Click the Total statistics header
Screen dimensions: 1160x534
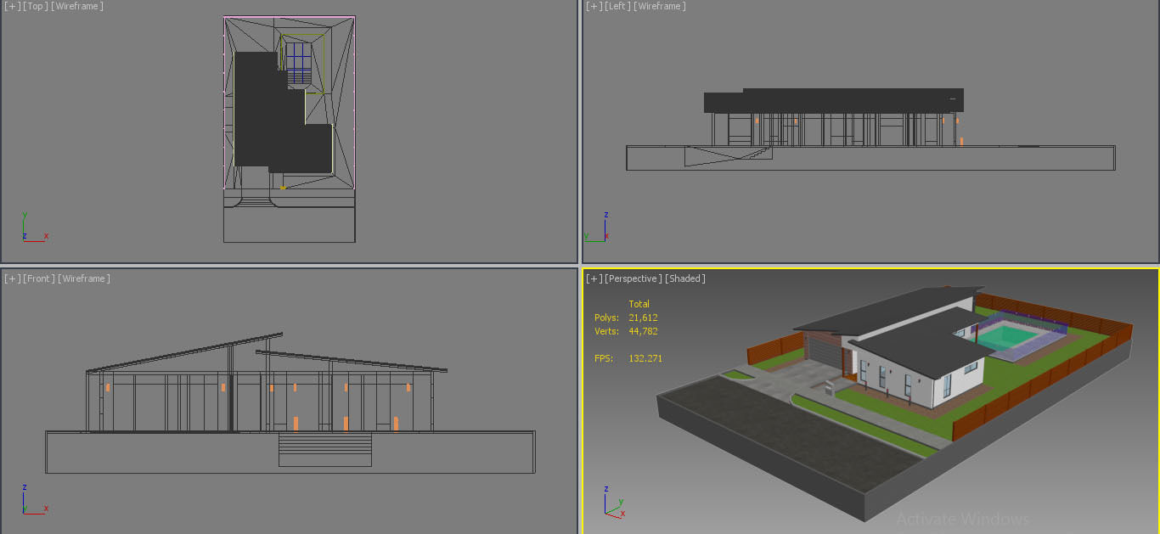point(639,304)
